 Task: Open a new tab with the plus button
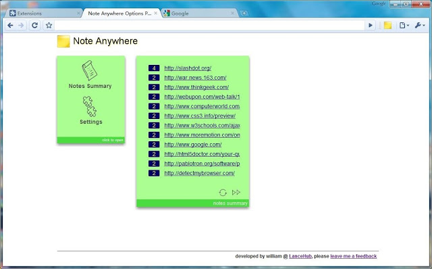244,14
